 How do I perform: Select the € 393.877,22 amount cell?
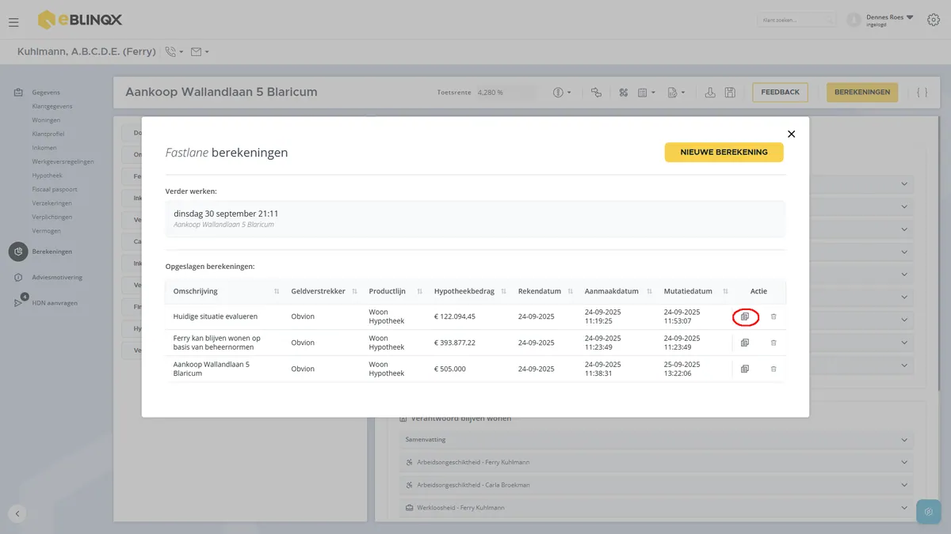click(455, 343)
